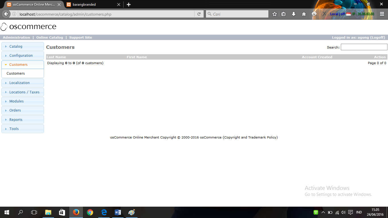This screenshot has width=388, height=218.
Task: Click the Cari browser search box
Action: (x=237, y=14)
